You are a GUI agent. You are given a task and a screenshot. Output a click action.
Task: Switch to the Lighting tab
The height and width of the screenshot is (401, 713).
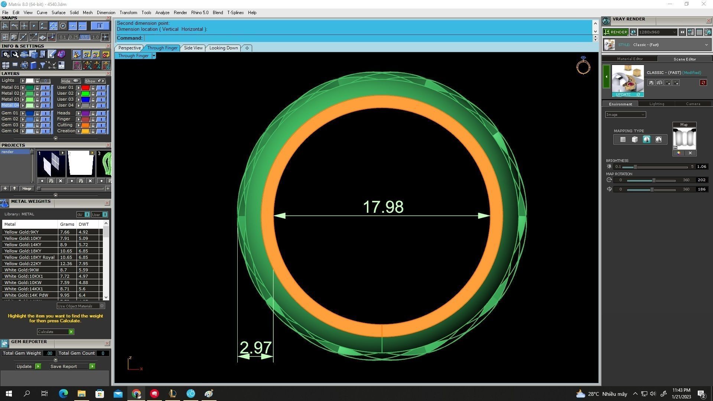(657, 104)
